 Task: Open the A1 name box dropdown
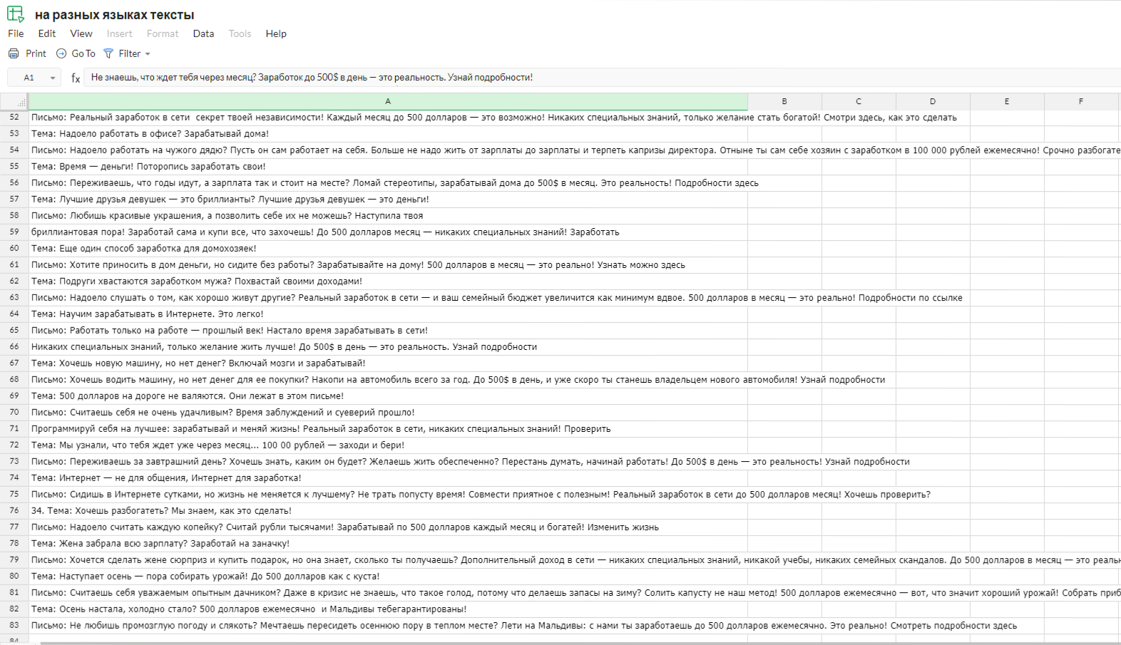pos(53,78)
